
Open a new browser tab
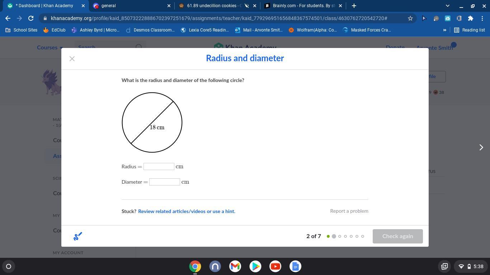354,6
